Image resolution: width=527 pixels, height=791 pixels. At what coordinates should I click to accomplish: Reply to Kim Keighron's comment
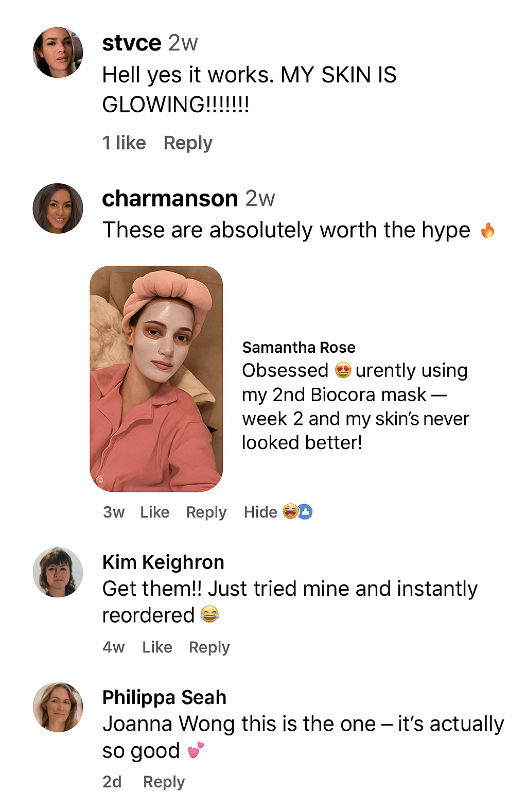(209, 647)
